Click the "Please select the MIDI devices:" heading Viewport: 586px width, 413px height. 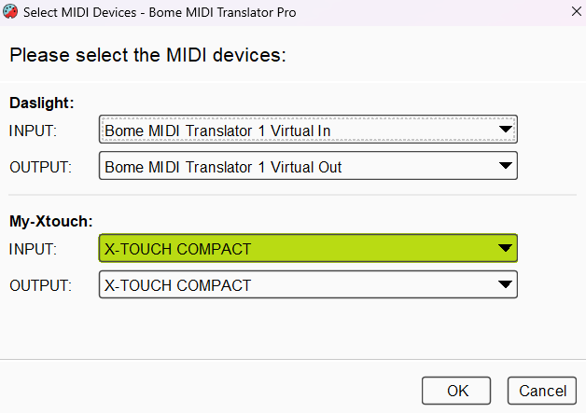point(147,55)
